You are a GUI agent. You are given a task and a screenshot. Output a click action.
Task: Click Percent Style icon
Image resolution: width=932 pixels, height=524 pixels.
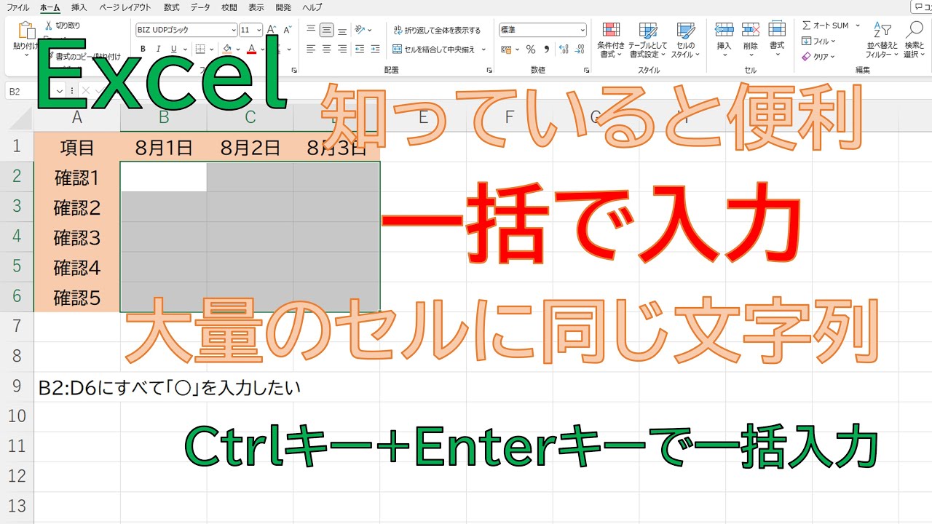[x=530, y=49]
